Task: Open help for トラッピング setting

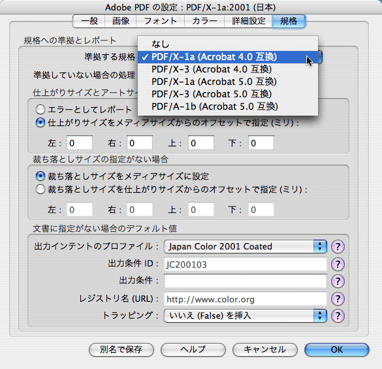Action: click(338, 316)
